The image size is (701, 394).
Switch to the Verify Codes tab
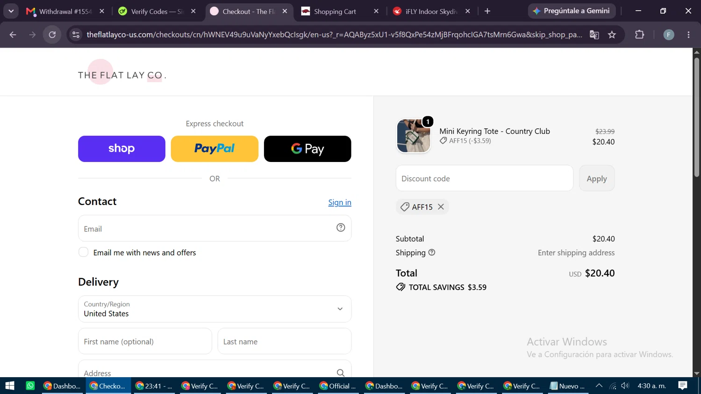click(157, 11)
